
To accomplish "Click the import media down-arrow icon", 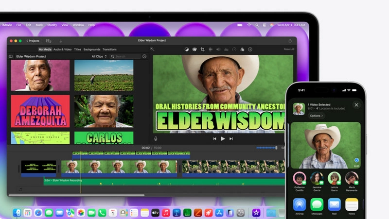I will pos(61,41).
